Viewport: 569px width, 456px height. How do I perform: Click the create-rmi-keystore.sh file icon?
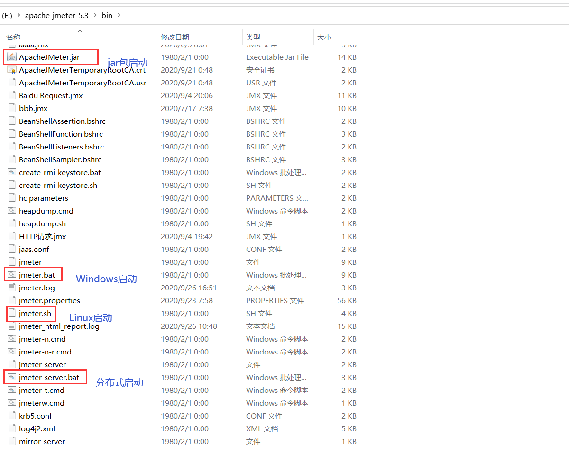click(12, 185)
